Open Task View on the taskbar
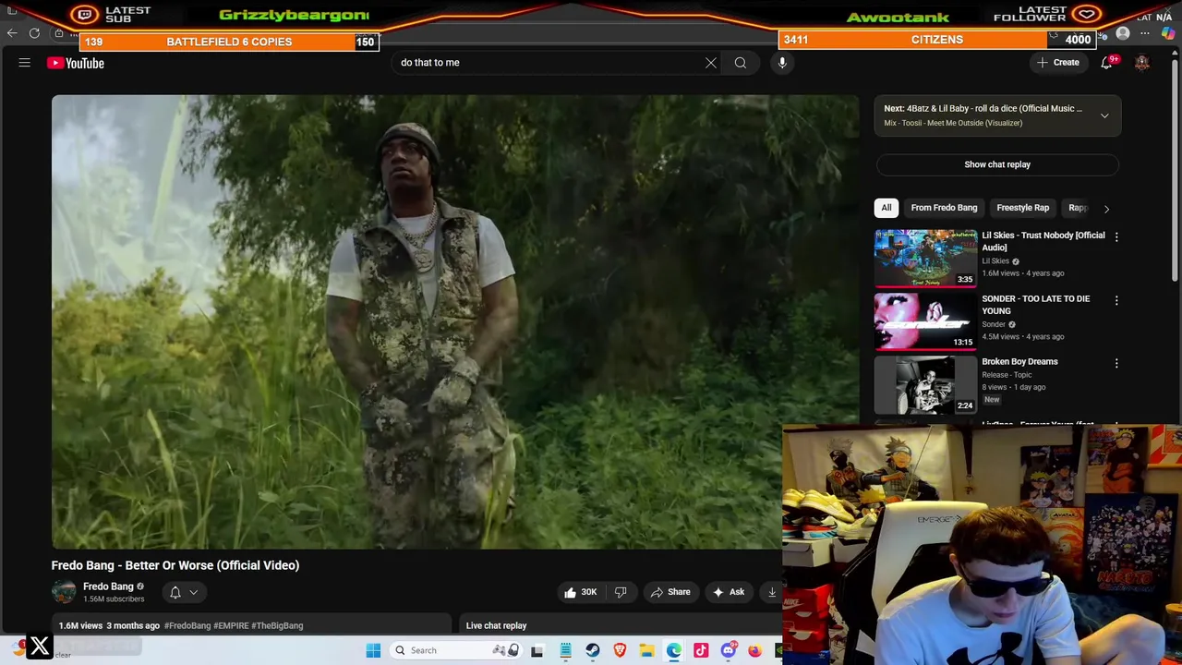The width and height of the screenshot is (1182, 665). [x=537, y=650]
